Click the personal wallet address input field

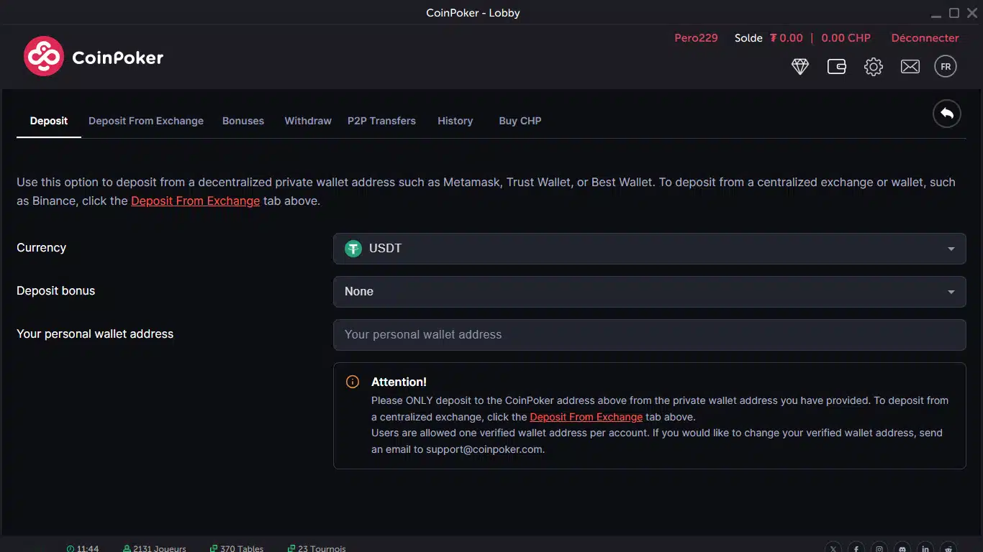click(649, 335)
